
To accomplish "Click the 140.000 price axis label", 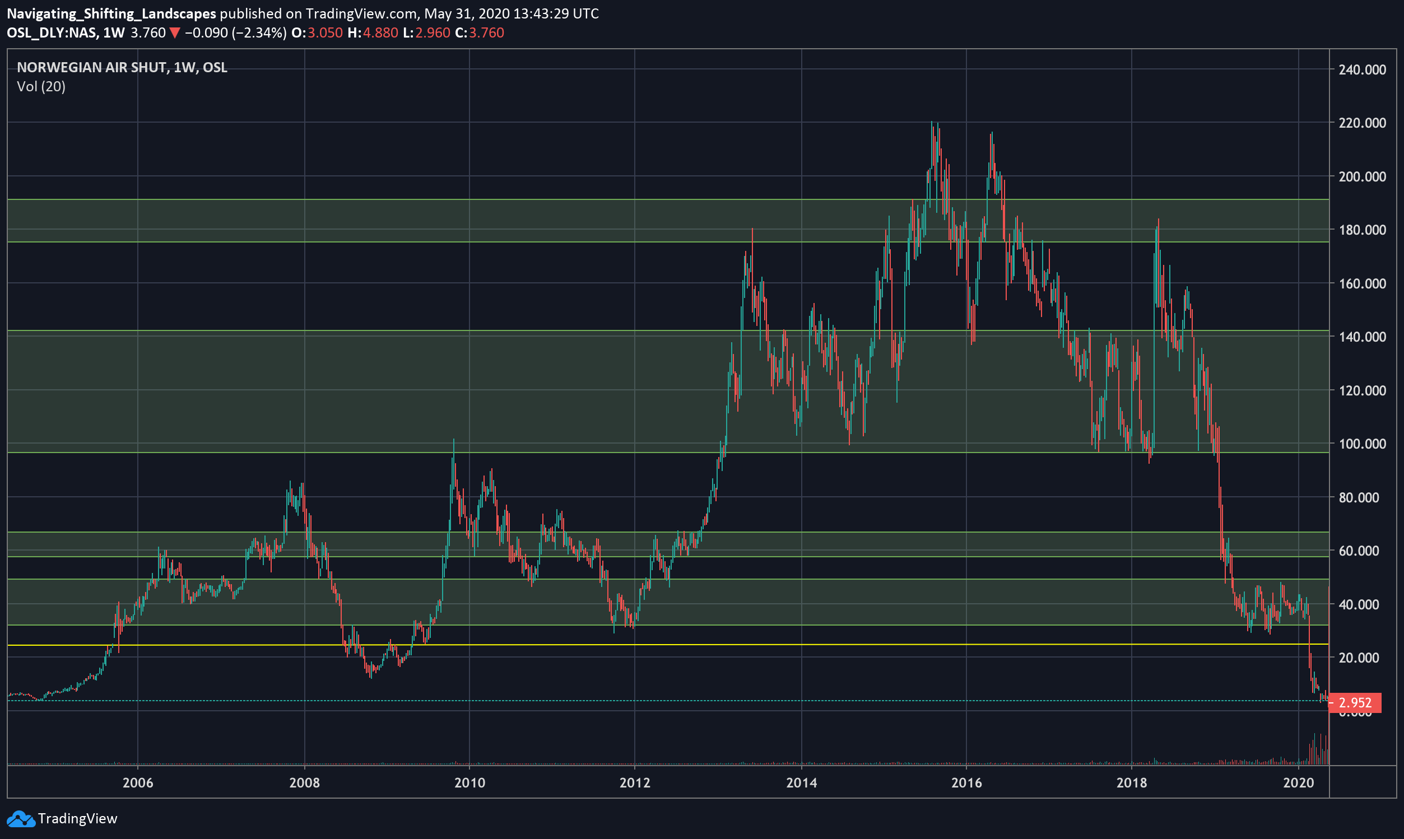I will (1362, 337).
